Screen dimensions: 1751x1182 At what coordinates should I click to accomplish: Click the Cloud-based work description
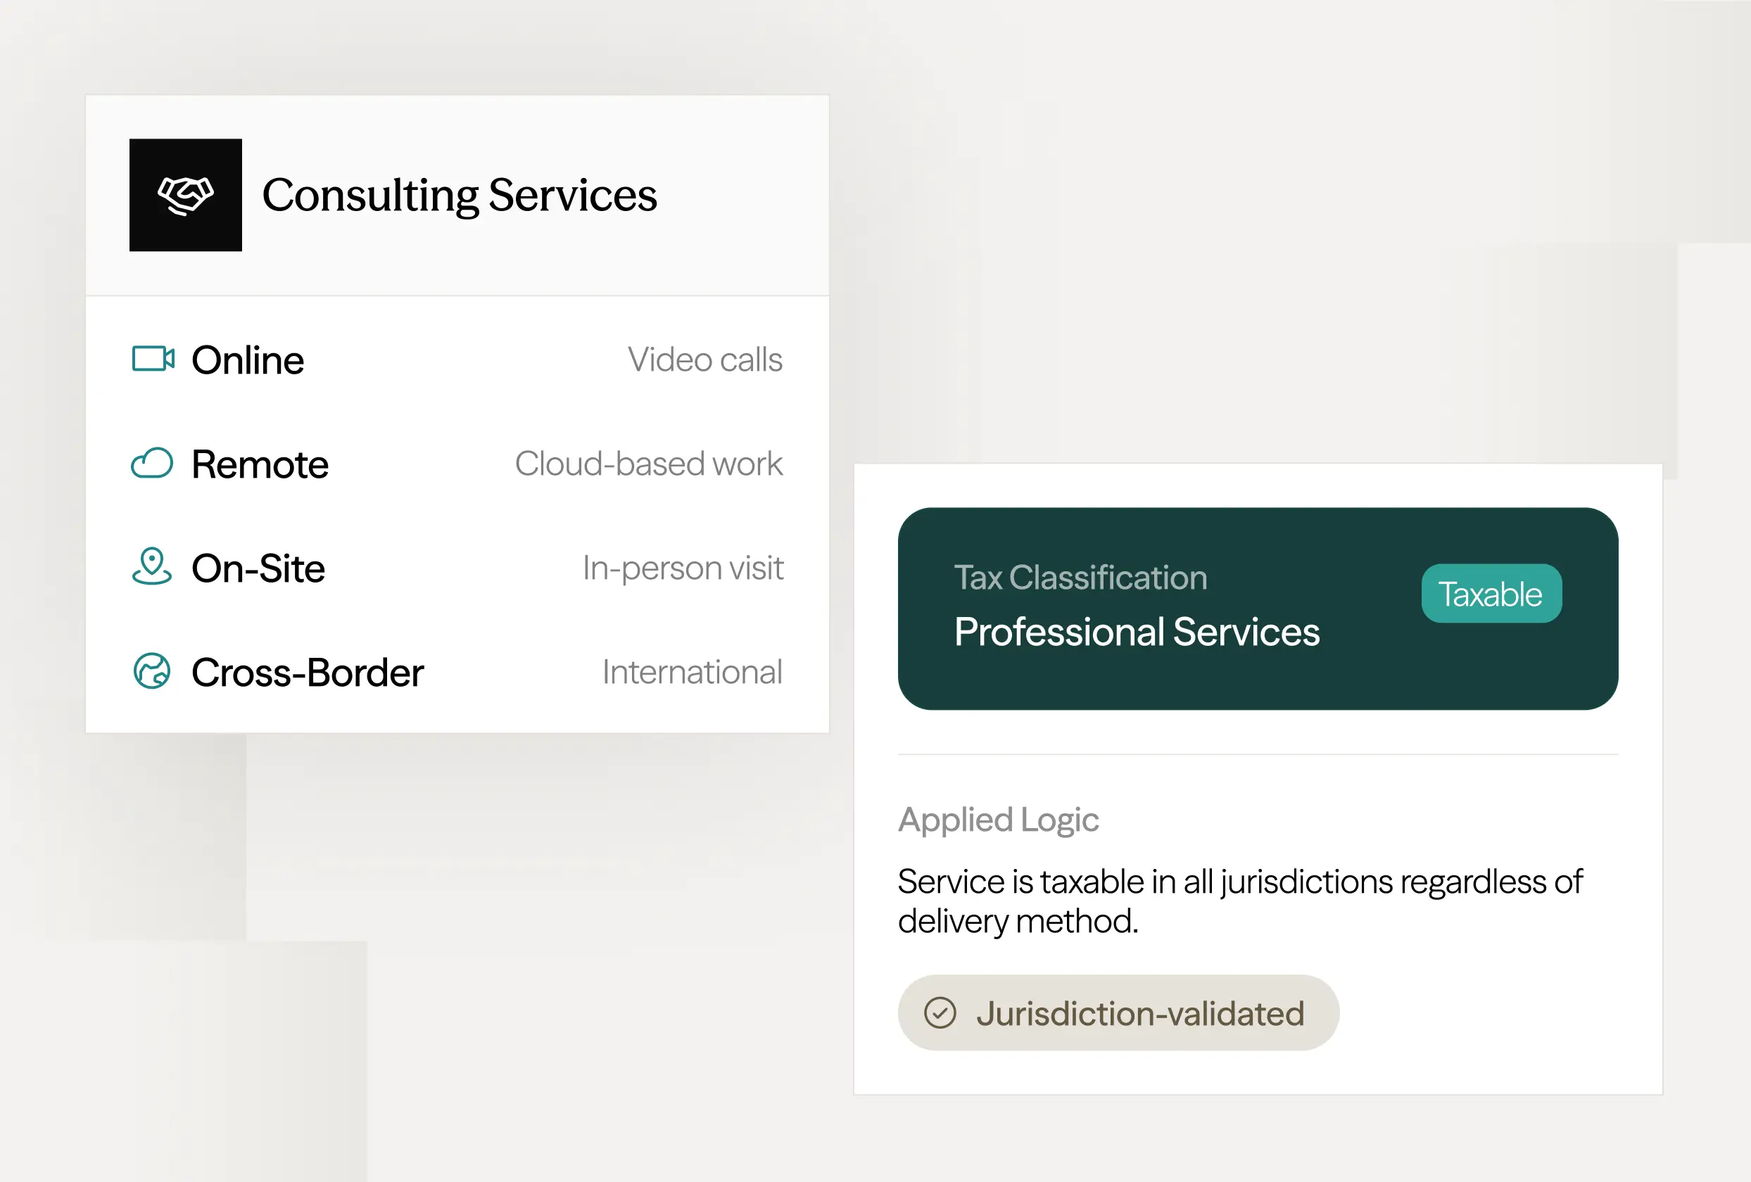coord(649,464)
